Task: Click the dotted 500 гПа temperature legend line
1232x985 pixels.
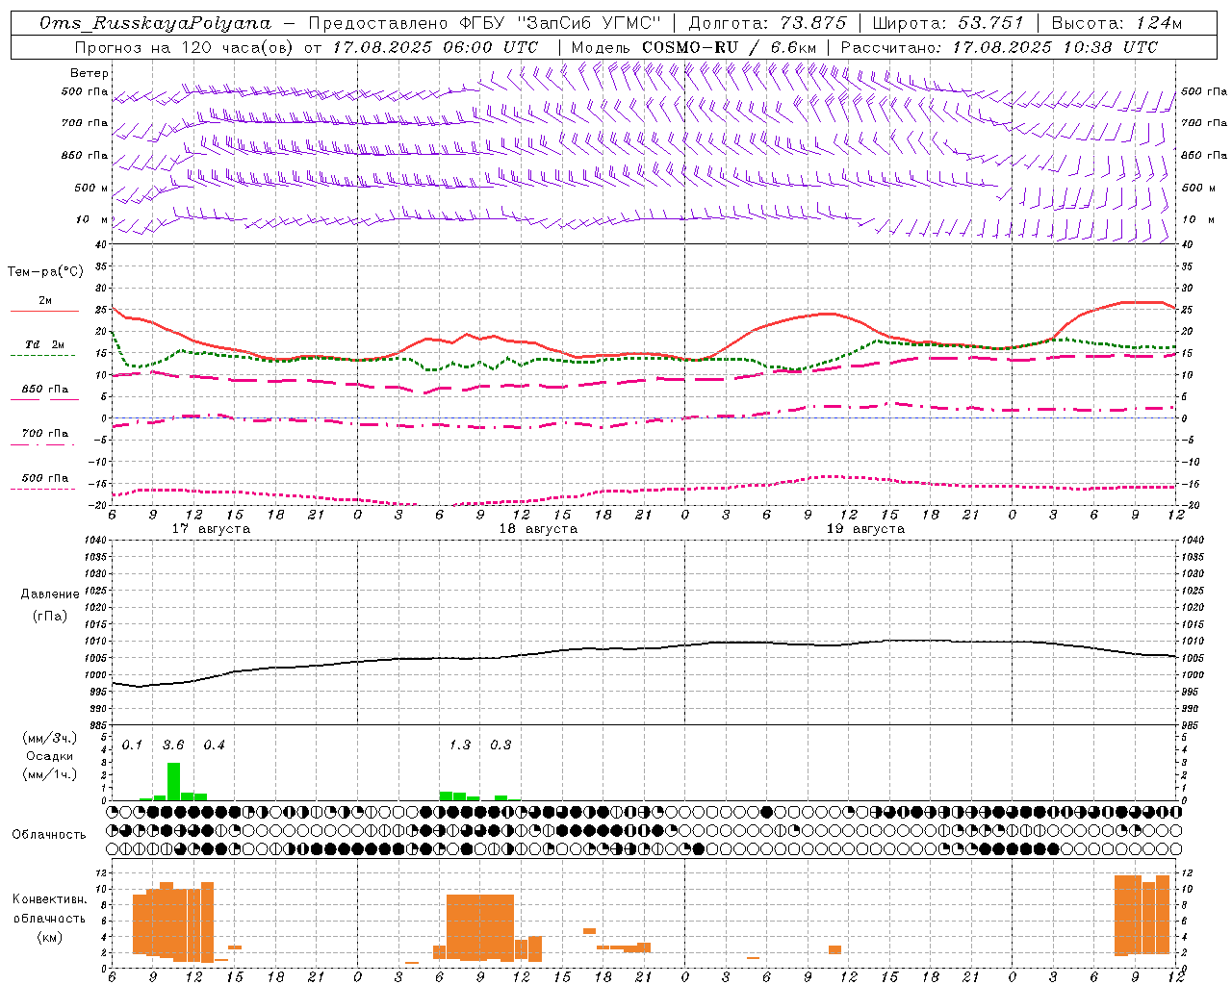Action: tap(42, 489)
